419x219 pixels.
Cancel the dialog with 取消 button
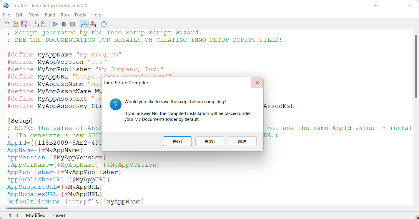click(242, 141)
